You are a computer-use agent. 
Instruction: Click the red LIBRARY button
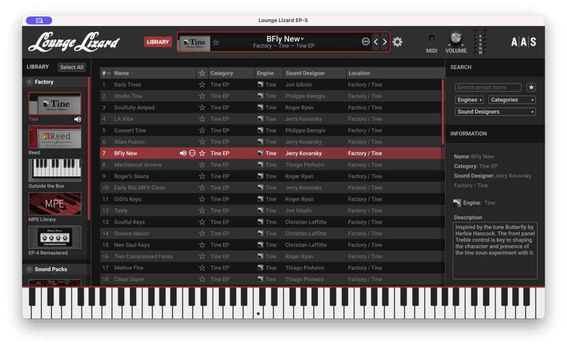pos(158,42)
